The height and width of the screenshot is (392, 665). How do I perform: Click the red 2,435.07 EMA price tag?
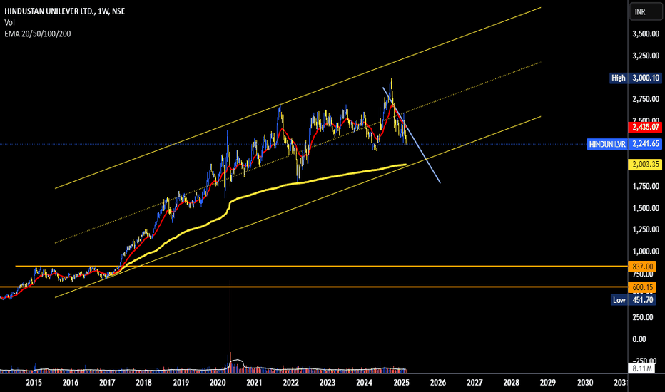coord(645,127)
